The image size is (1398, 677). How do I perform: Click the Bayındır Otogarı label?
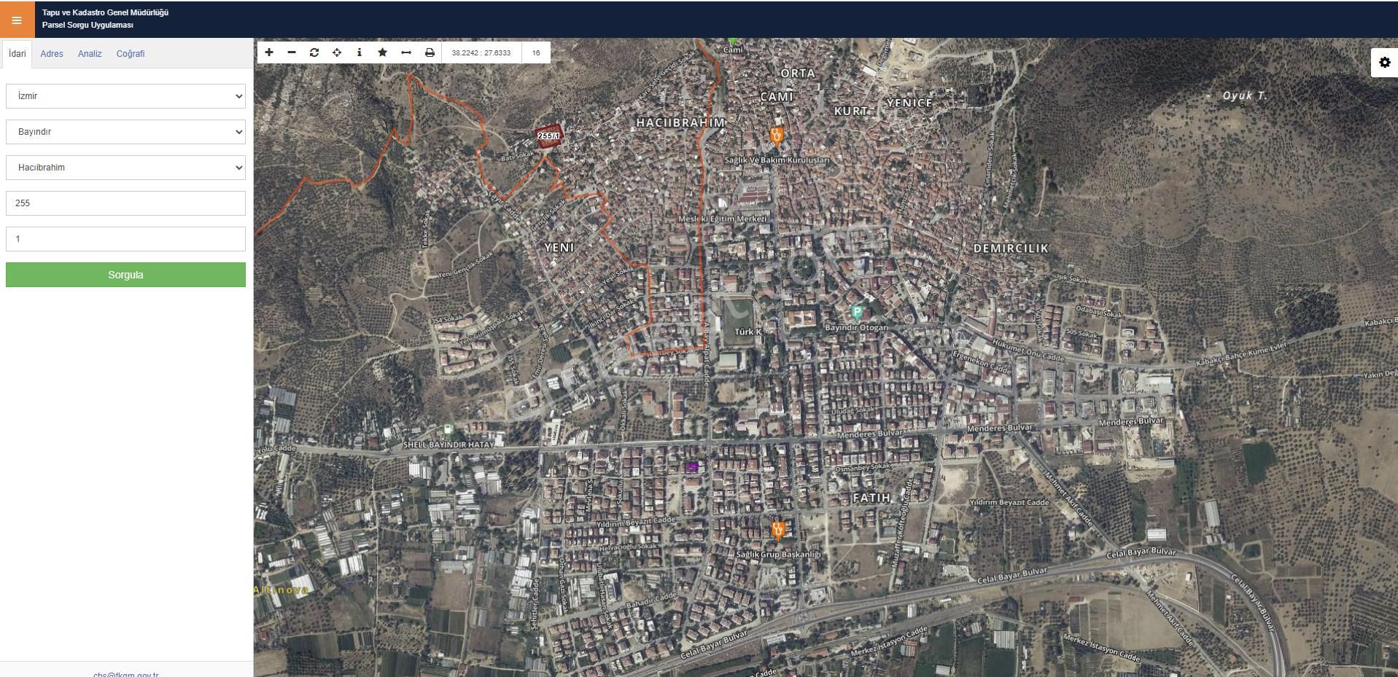pyautogui.click(x=856, y=328)
